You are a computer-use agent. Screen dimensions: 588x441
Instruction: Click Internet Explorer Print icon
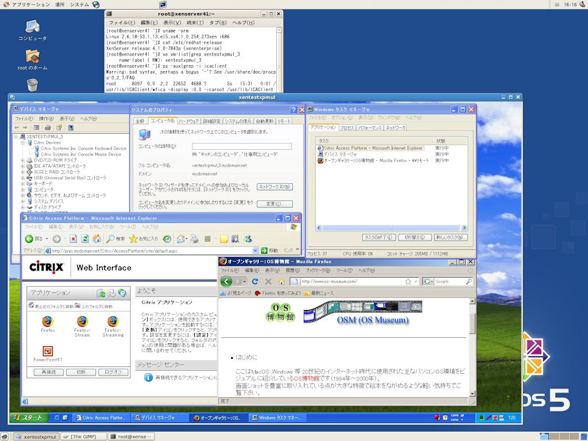coord(194,239)
